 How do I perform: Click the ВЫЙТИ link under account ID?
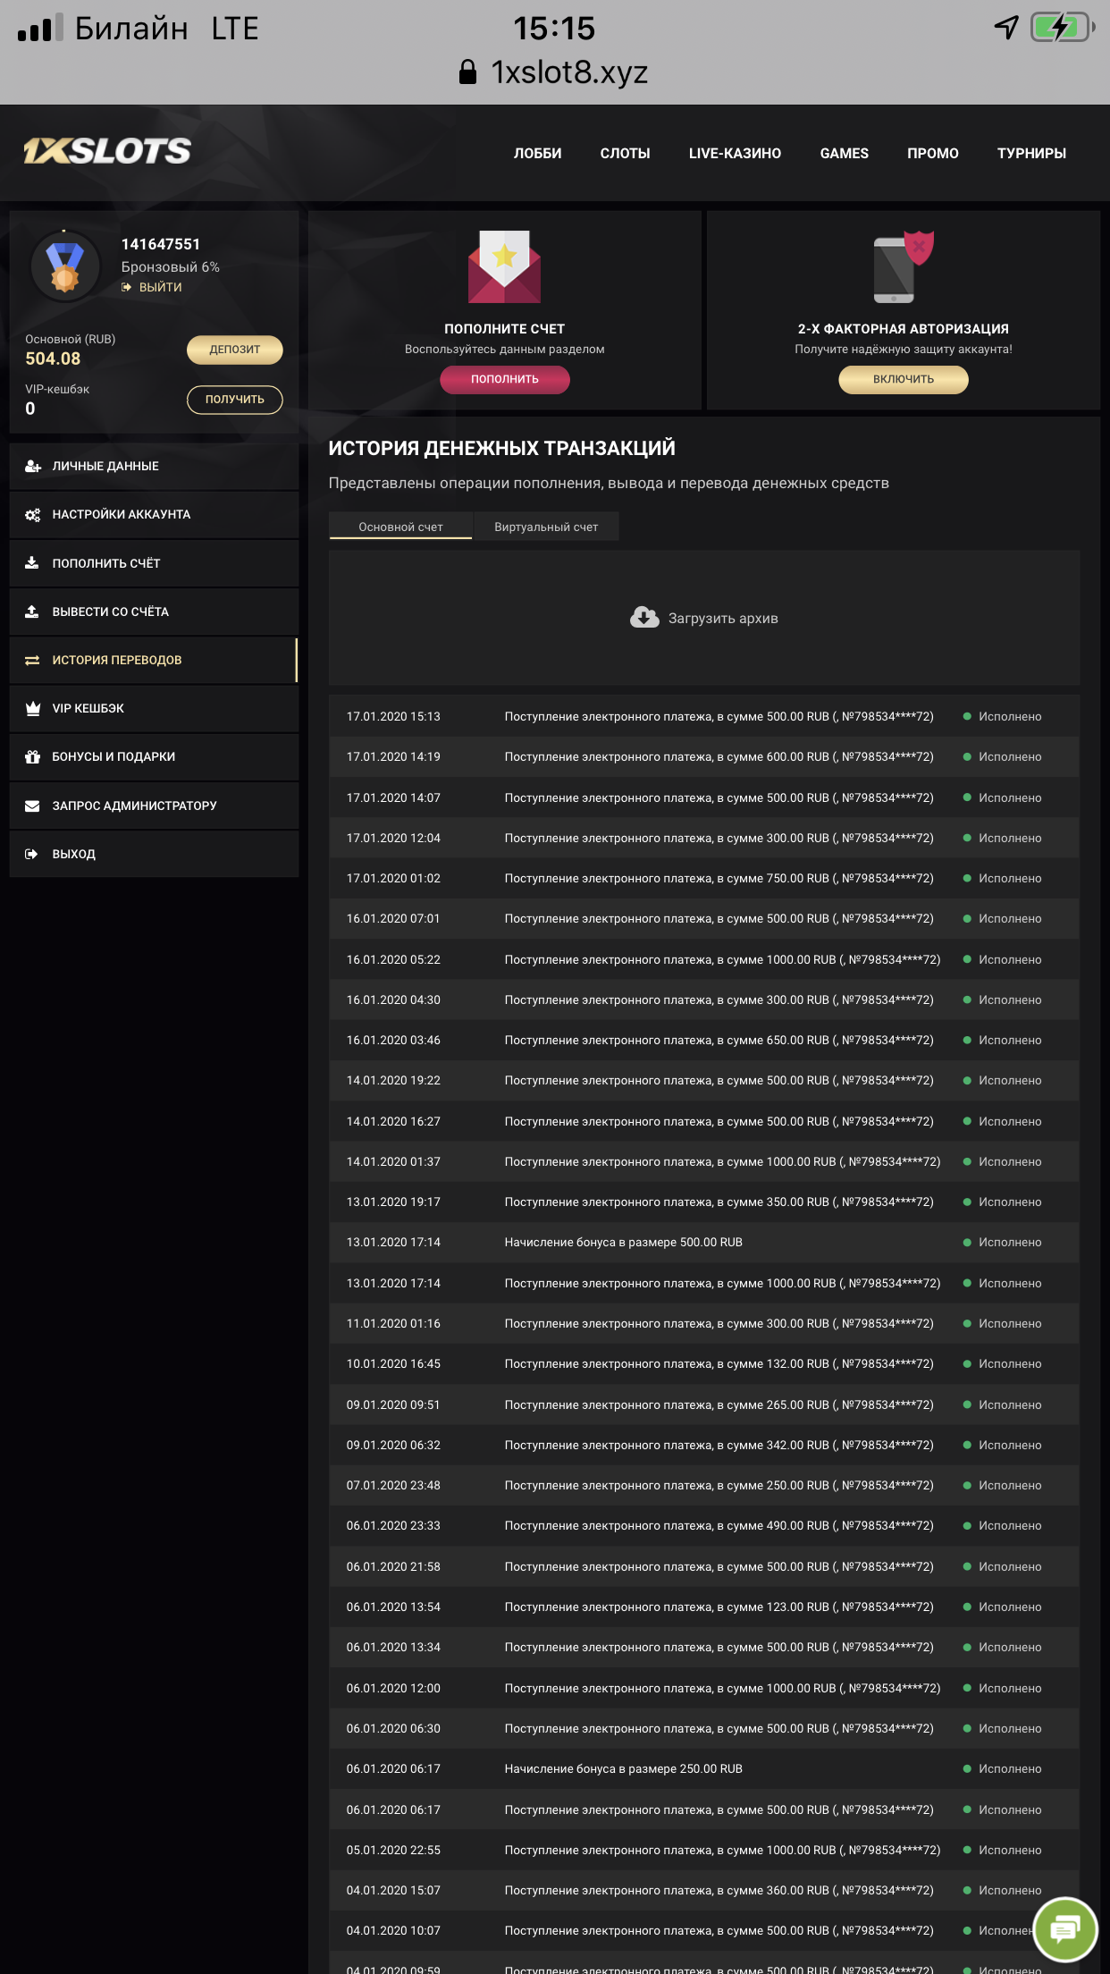(x=160, y=287)
